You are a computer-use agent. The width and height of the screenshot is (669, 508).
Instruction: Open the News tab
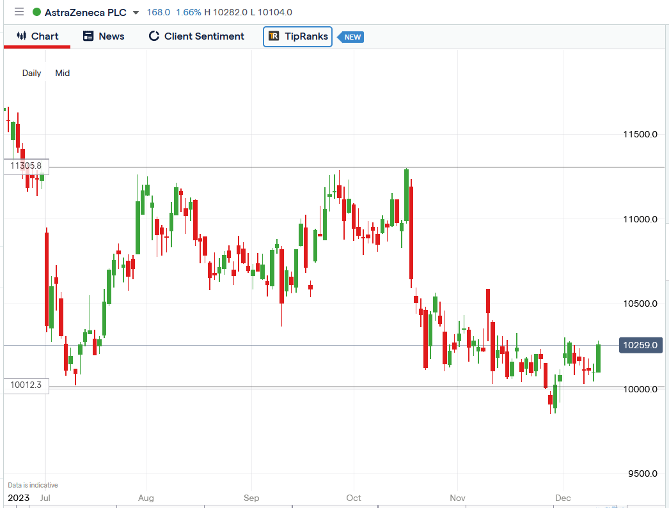coord(104,36)
